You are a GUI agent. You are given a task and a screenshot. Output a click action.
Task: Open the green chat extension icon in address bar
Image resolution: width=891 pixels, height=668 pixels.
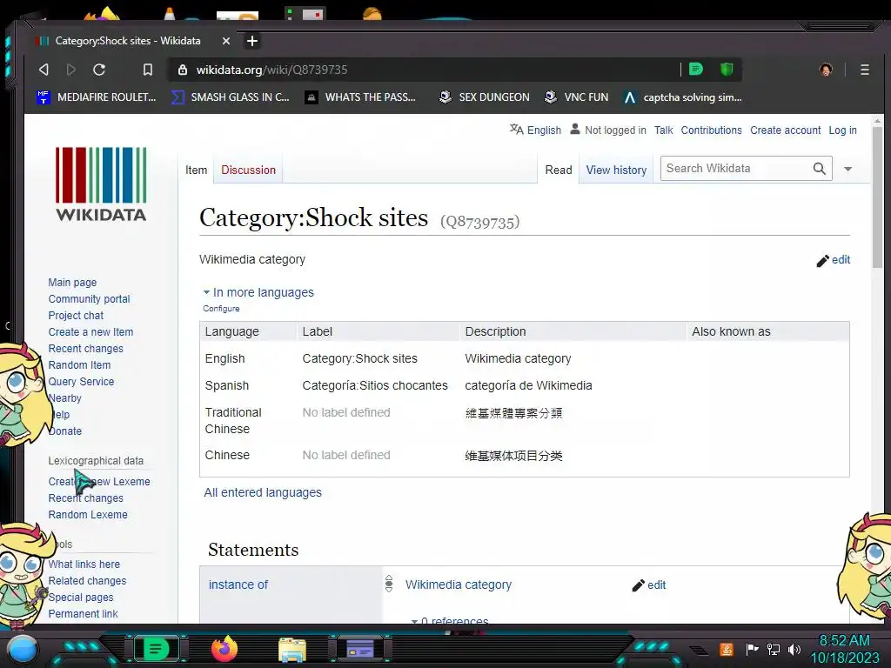click(695, 70)
